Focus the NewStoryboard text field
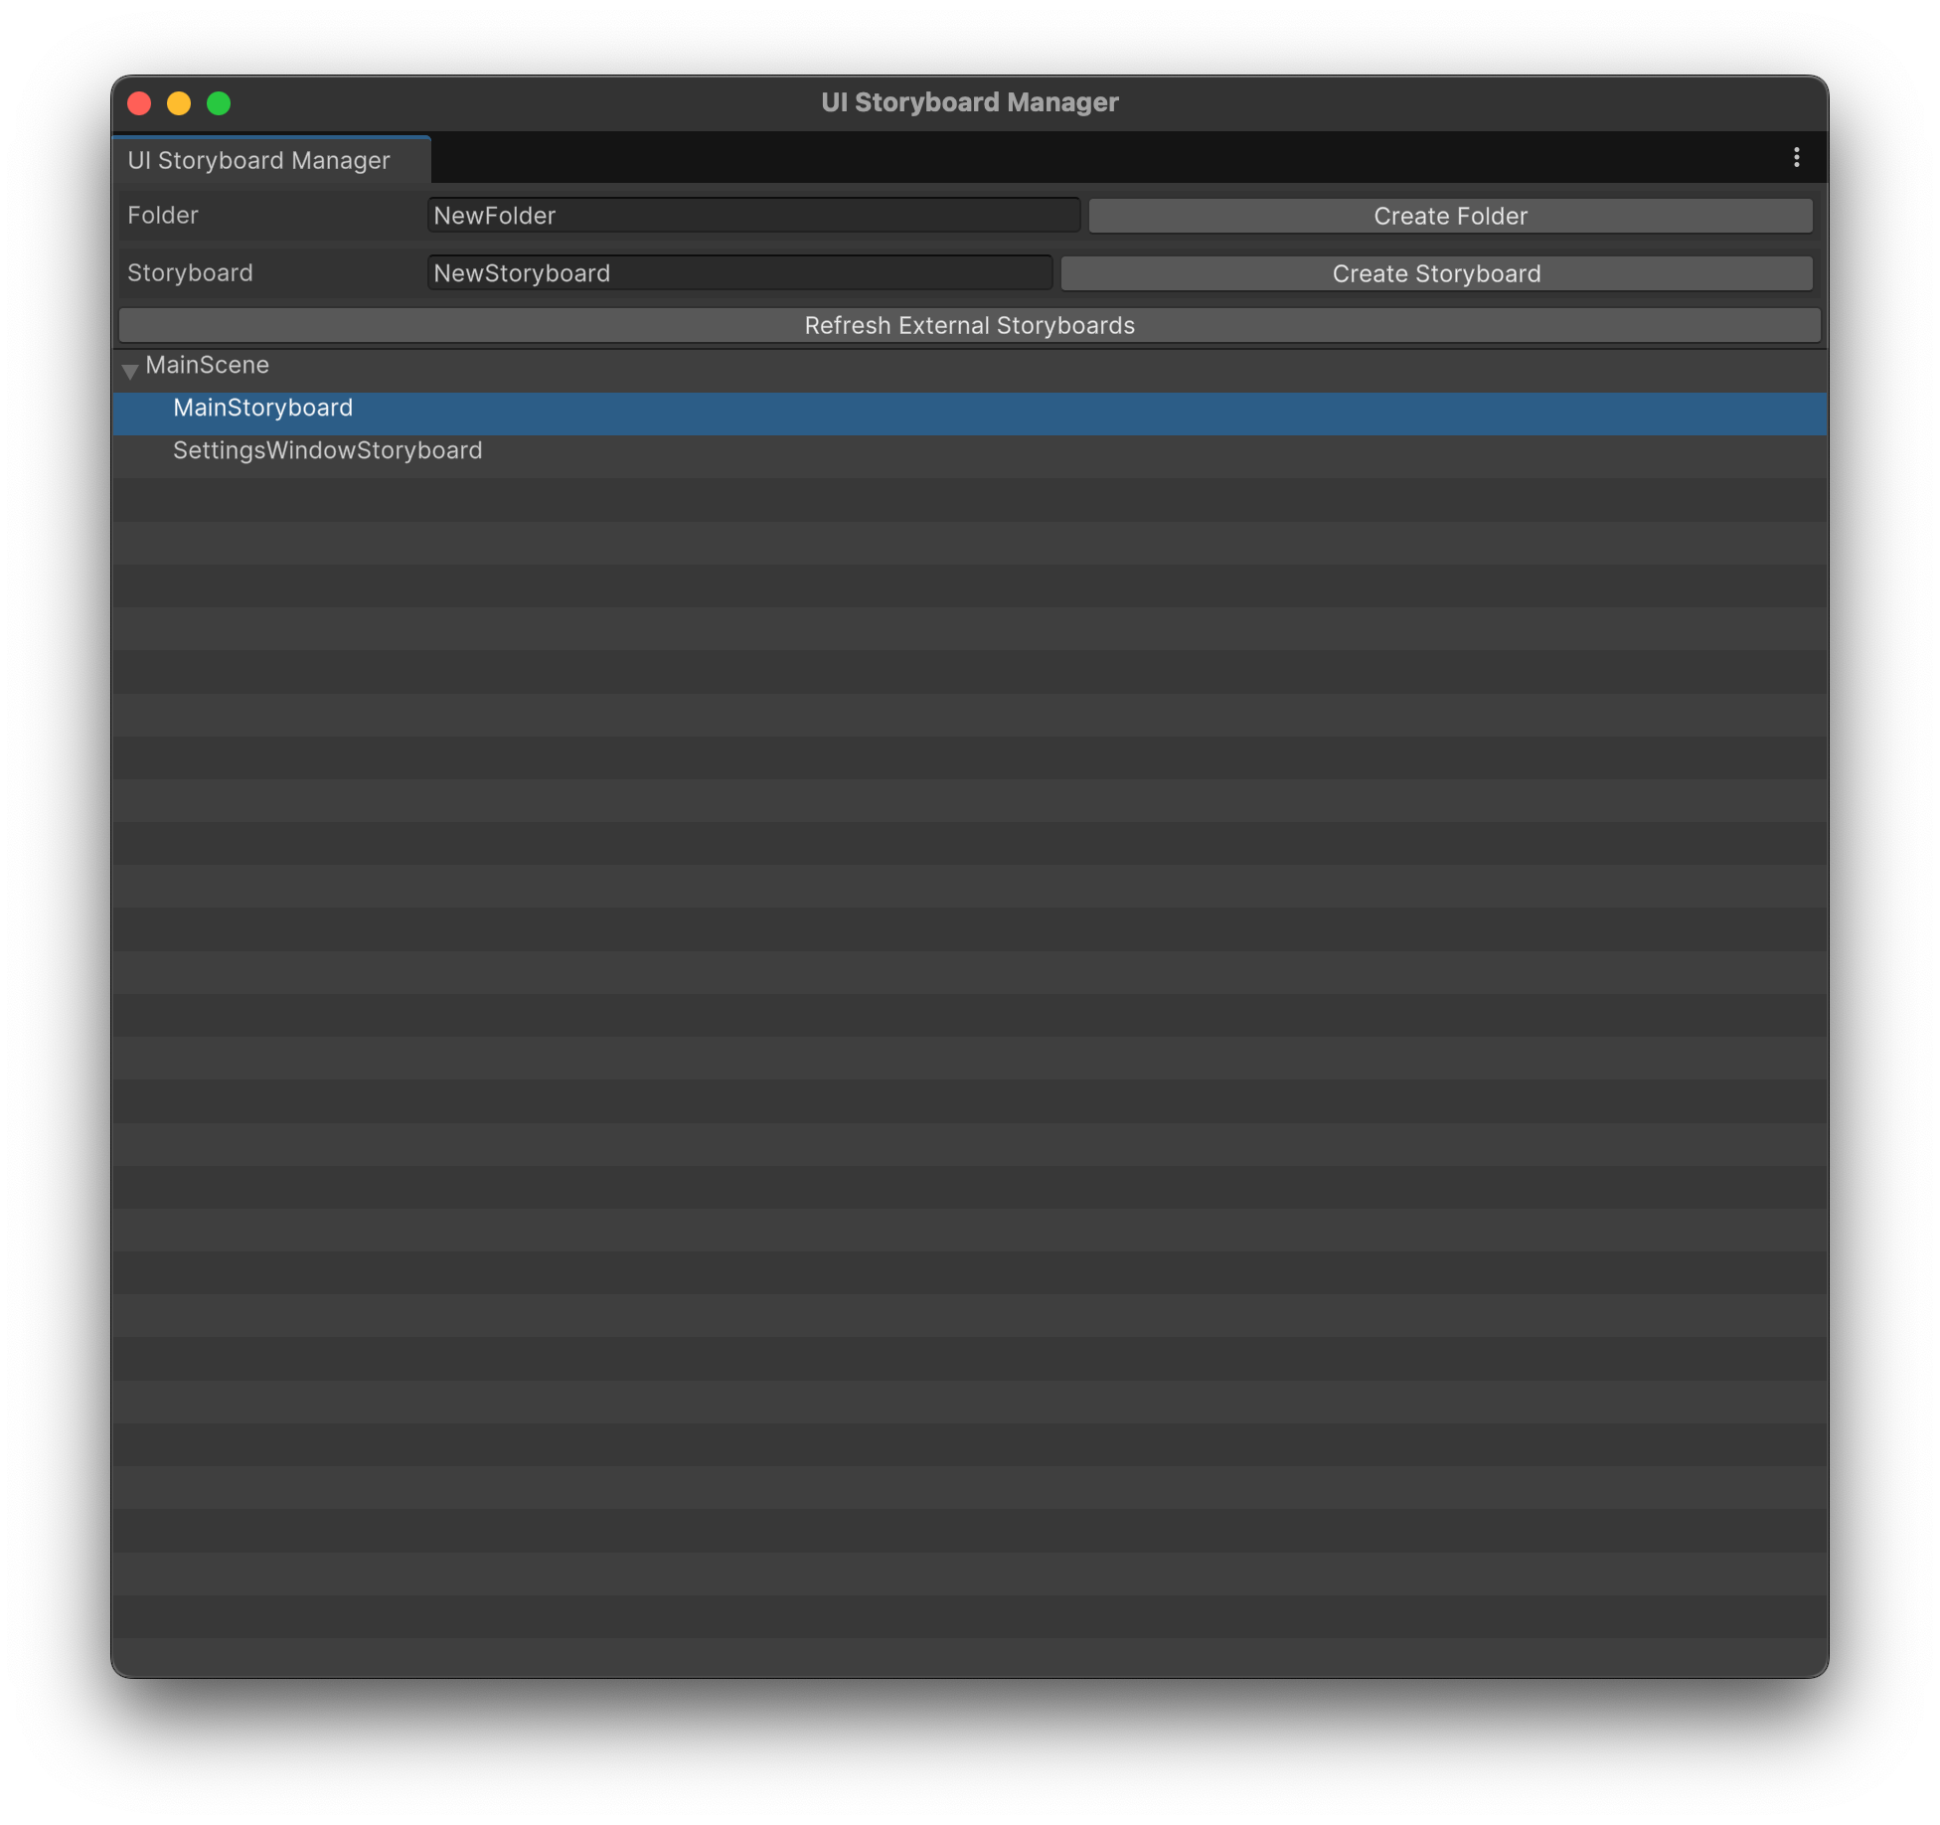 (738, 273)
